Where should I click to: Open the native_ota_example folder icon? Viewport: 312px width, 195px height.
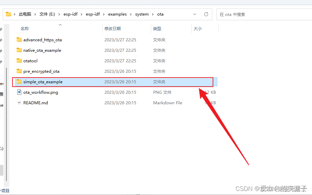[x=19, y=50]
